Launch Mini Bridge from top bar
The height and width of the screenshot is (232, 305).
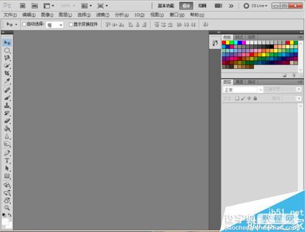coord(35,6)
